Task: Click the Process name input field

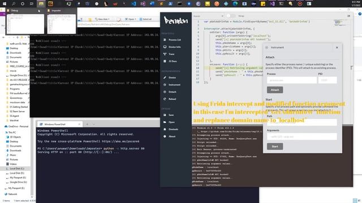Action: pyautogui.click(x=292, y=80)
